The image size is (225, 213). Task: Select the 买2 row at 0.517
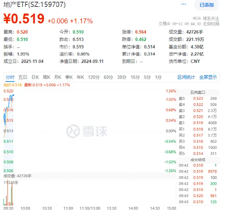pyautogui.click(x=198, y=135)
